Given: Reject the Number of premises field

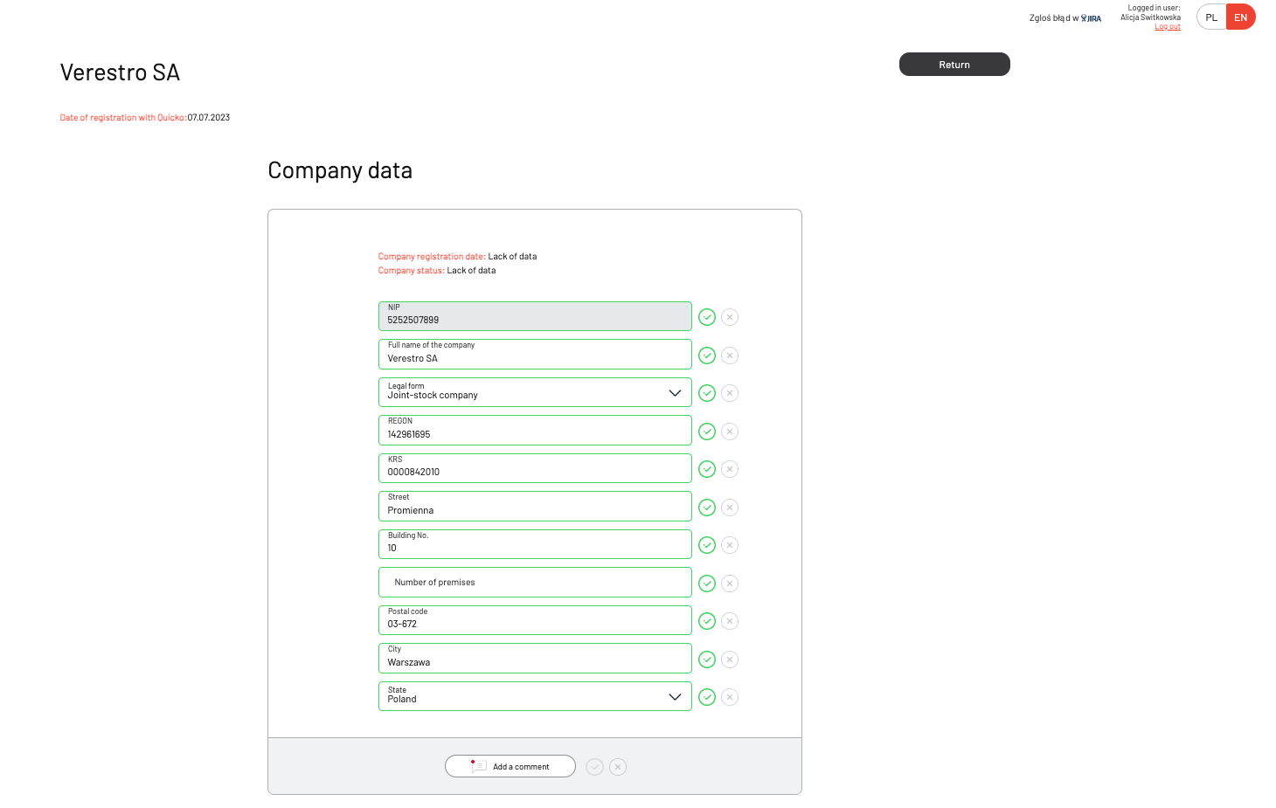Looking at the screenshot, I should tap(730, 584).
